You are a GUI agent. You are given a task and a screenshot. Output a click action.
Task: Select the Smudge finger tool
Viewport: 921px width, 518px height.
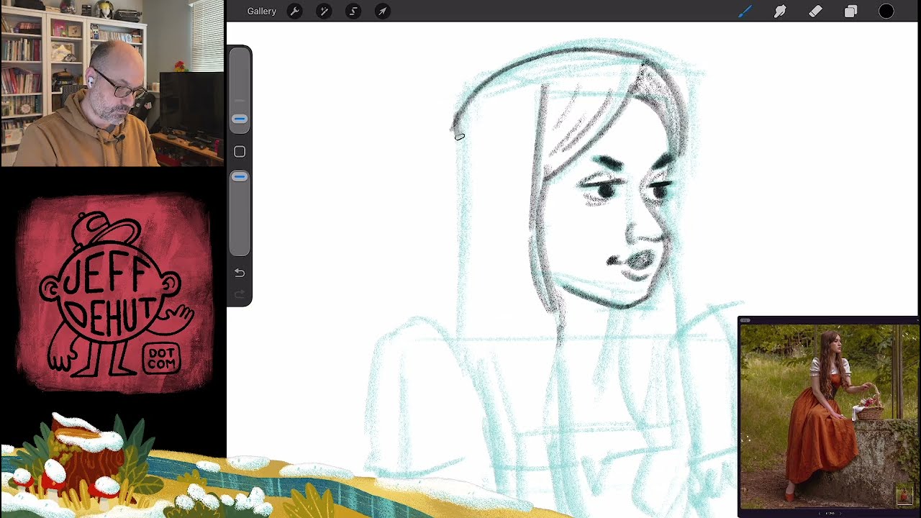click(x=780, y=12)
